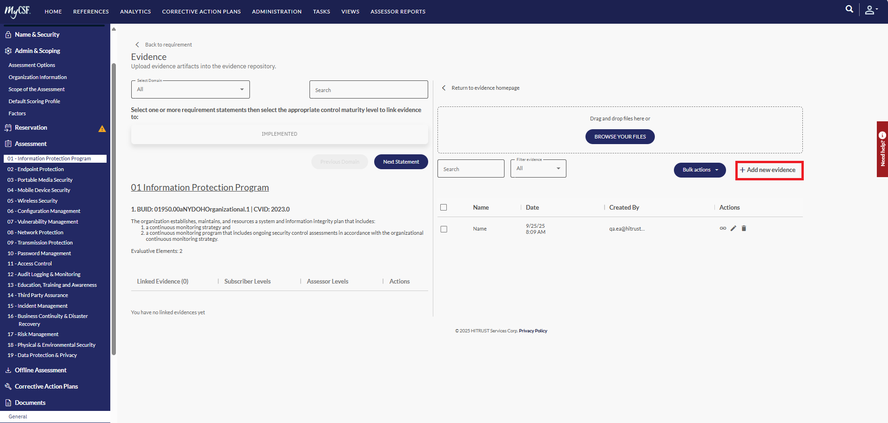Click the sidebar vertical scrollbar
888x423 pixels.
114,209
